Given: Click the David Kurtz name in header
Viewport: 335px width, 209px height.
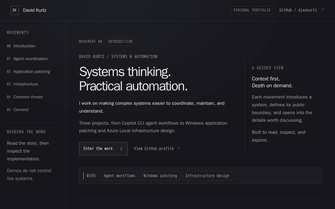Looking at the screenshot, I should (35, 10).
